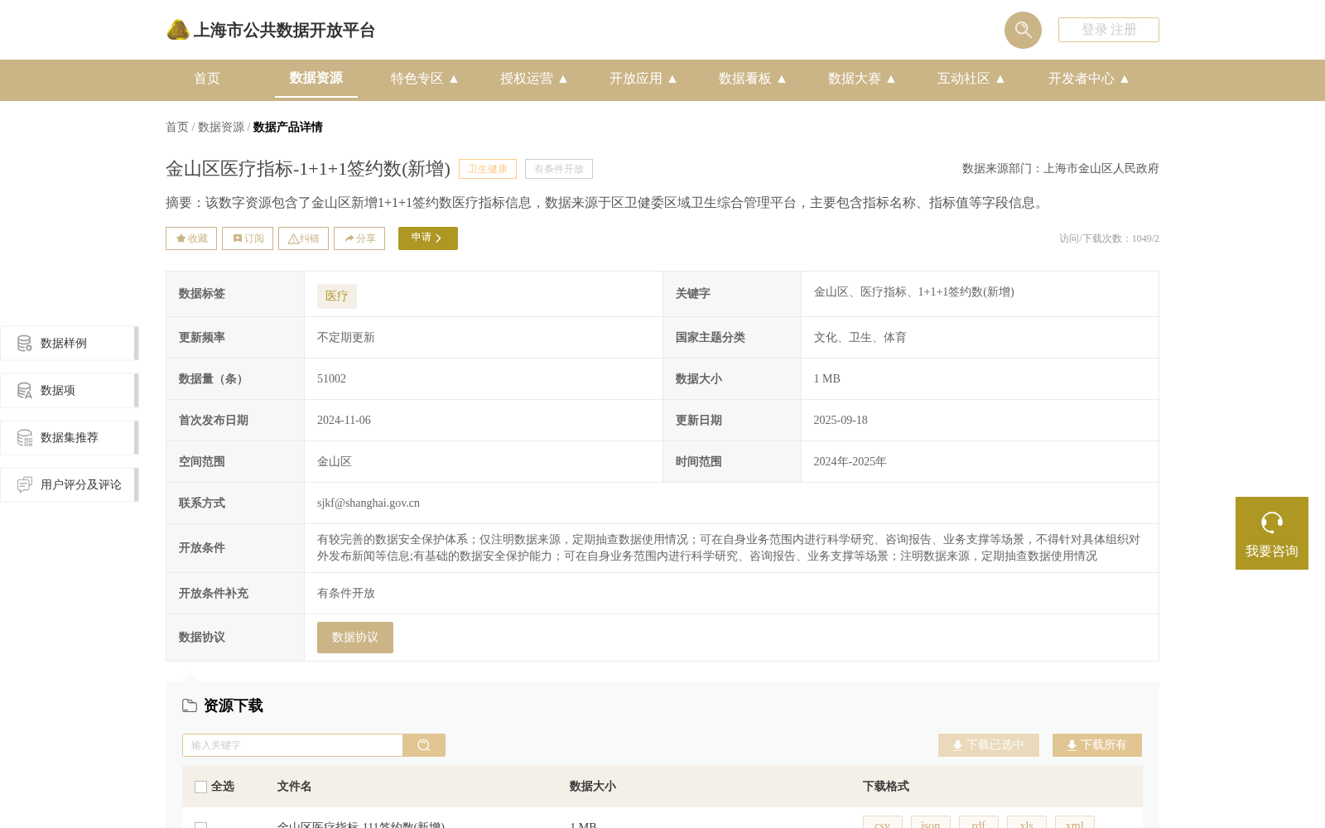Open the 数据协议 agreement button
This screenshot has height=828, width=1325.
tap(355, 638)
